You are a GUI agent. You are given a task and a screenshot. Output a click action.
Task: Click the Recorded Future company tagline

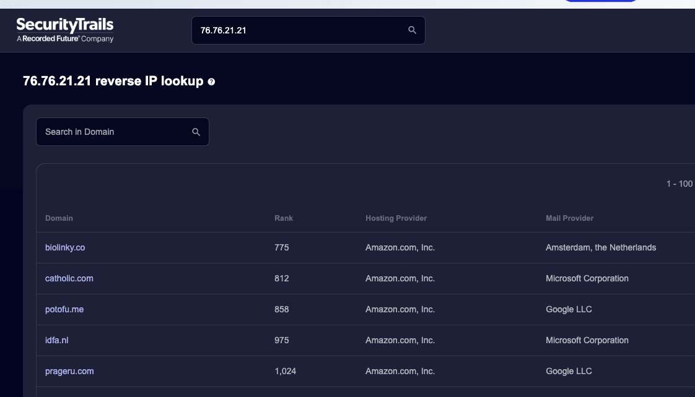[65, 39]
